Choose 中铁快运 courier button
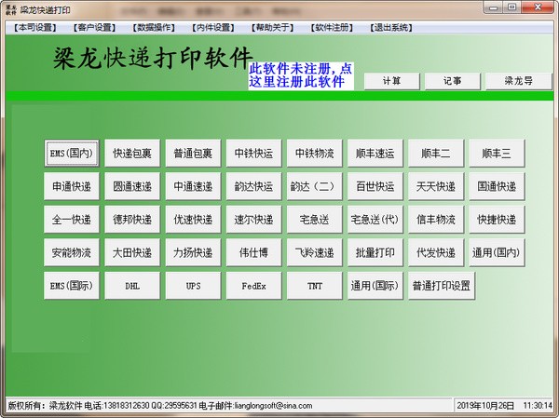This screenshot has height=418, width=559. 253,154
